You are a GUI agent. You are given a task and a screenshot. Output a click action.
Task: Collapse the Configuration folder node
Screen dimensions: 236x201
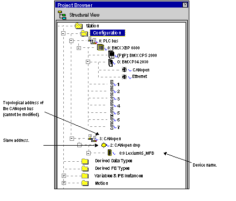tap(63, 33)
